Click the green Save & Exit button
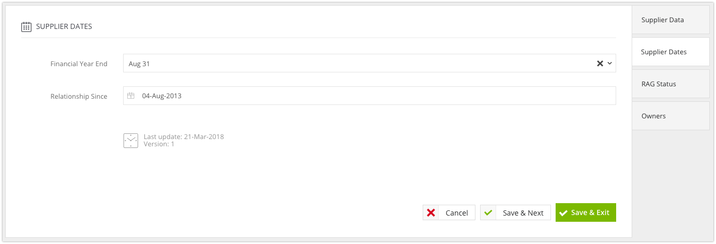The height and width of the screenshot is (244, 716). (586, 212)
